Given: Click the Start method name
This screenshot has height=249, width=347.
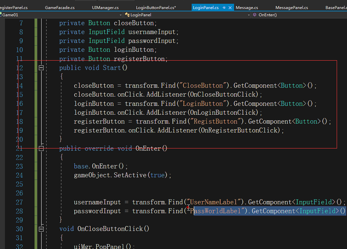Looking at the screenshot, I should click(x=112, y=68).
